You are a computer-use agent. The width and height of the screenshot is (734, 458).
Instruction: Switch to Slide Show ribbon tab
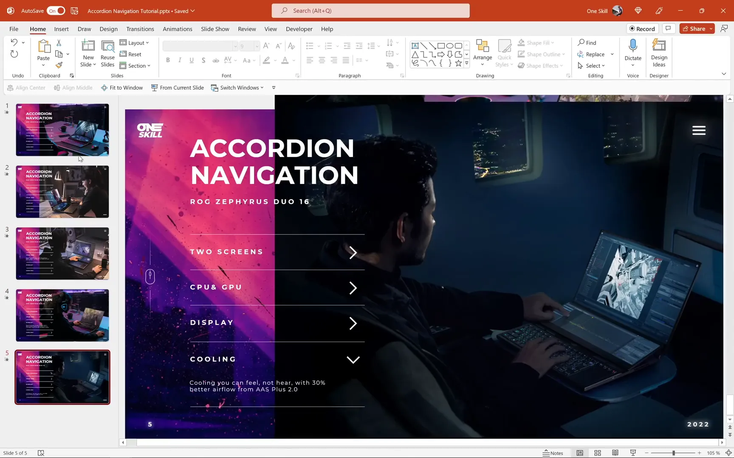click(215, 29)
